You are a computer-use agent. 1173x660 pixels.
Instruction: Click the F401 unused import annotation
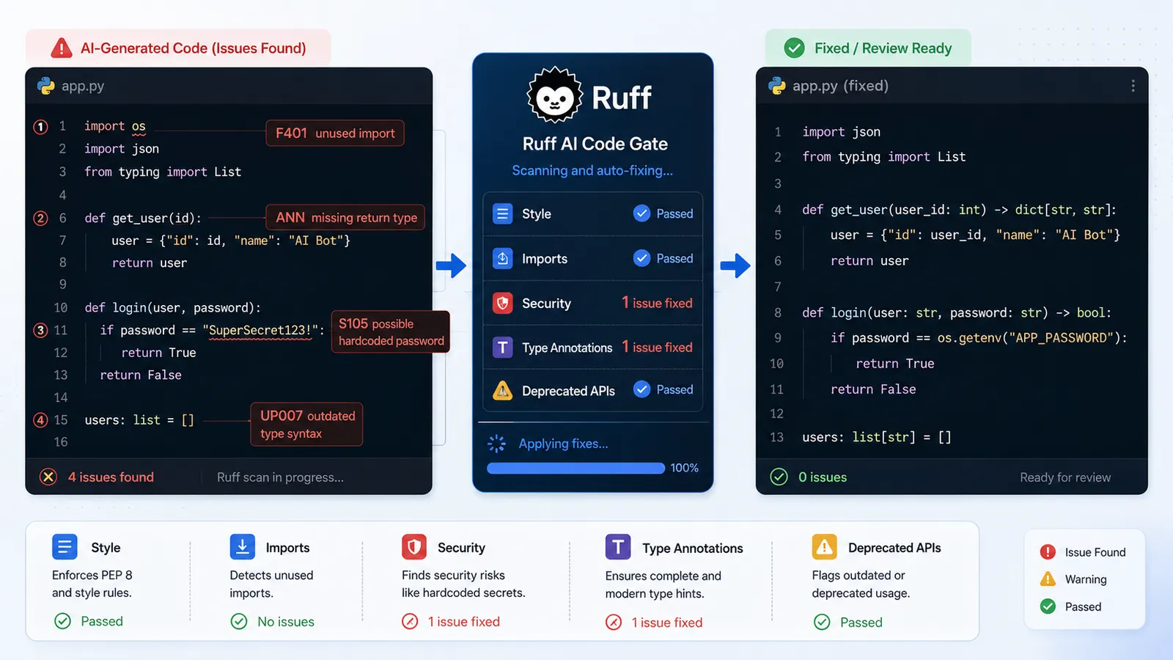click(335, 133)
